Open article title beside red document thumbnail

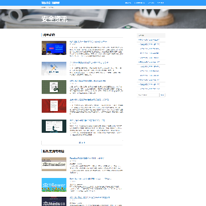click(89, 100)
